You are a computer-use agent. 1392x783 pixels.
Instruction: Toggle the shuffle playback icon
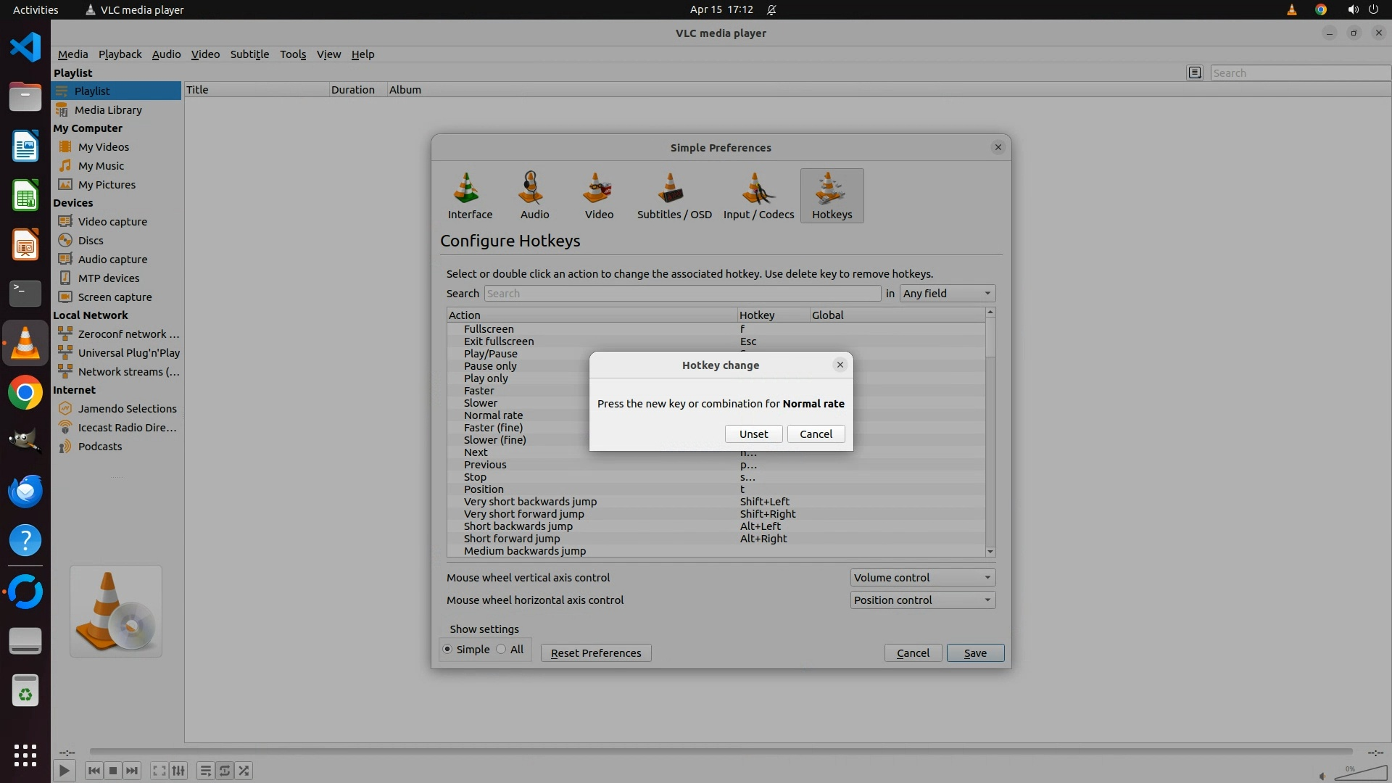pyautogui.click(x=244, y=771)
